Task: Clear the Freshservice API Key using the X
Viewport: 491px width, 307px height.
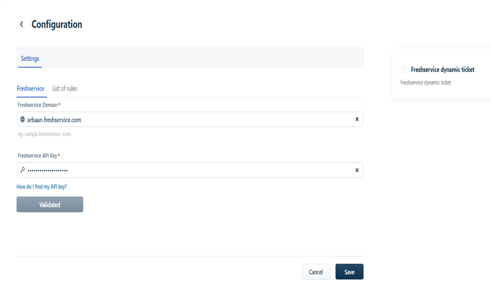Action: 357,170
